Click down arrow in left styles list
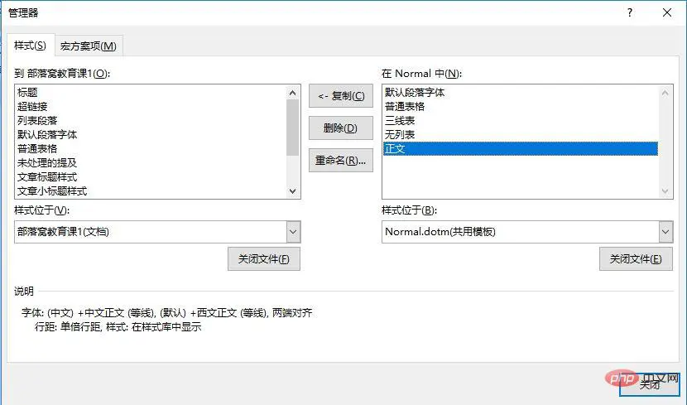687x405 pixels. (293, 191)
